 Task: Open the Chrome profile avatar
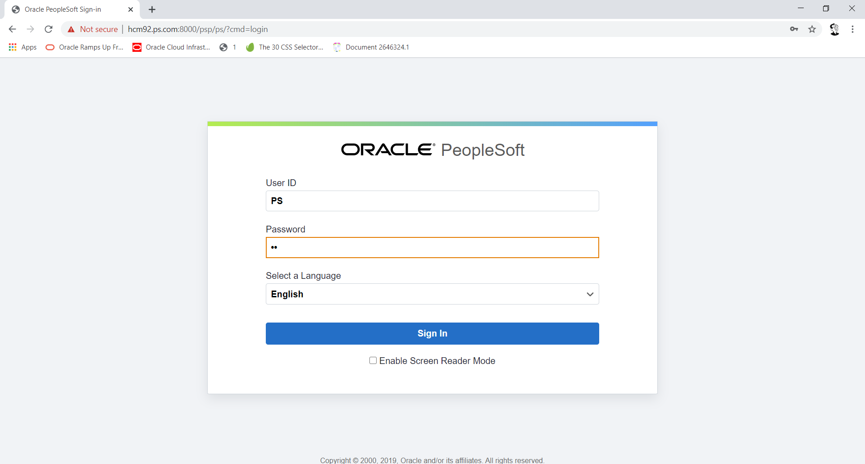834,29
